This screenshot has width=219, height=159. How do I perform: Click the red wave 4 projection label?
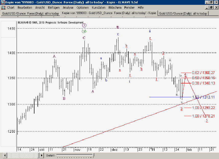tap(185, 75)
